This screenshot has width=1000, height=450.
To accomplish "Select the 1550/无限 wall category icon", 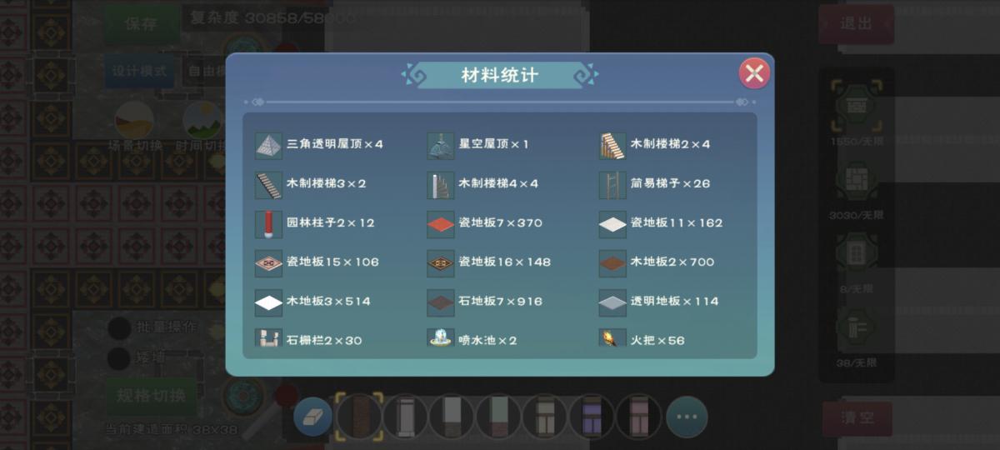I will pyautogui.click(x=856, y=106).
